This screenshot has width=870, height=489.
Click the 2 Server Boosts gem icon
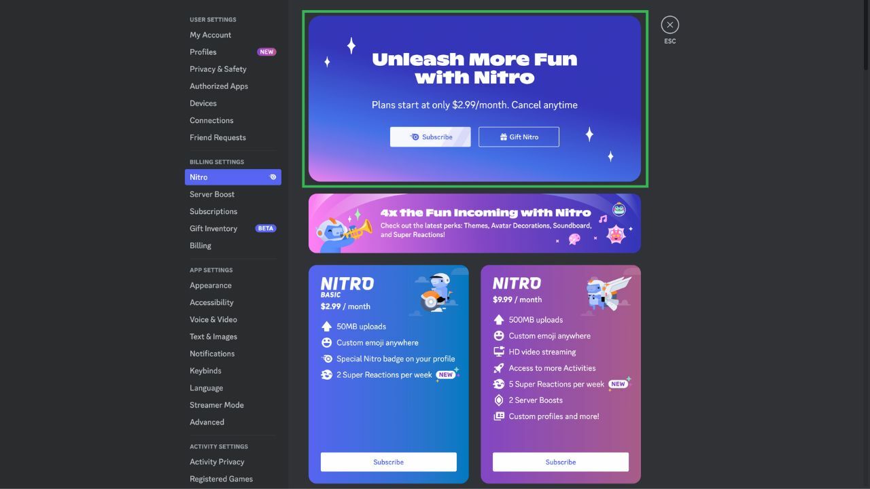499,400
